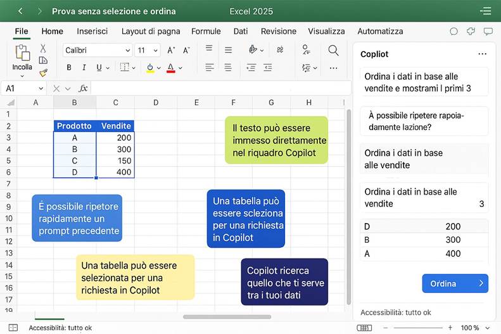
Task: Toggle underline formatting U
Action: (99, 67)
